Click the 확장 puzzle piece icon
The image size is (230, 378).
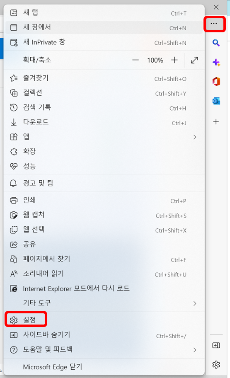pos(14,152)
